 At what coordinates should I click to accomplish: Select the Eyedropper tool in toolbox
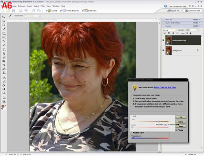click(4, 29)
